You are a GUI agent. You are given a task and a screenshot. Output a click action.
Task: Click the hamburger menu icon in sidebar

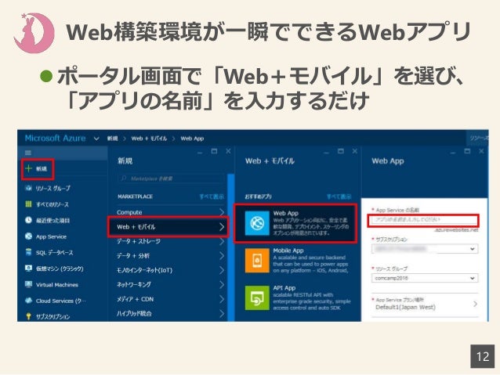coord(28,153)
